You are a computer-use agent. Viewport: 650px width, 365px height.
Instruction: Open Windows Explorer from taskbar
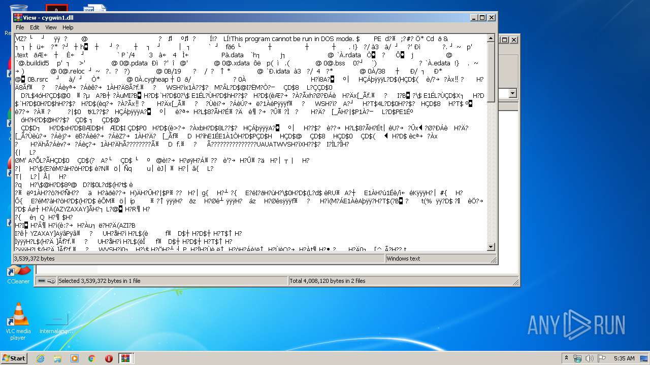click(57, 358)
